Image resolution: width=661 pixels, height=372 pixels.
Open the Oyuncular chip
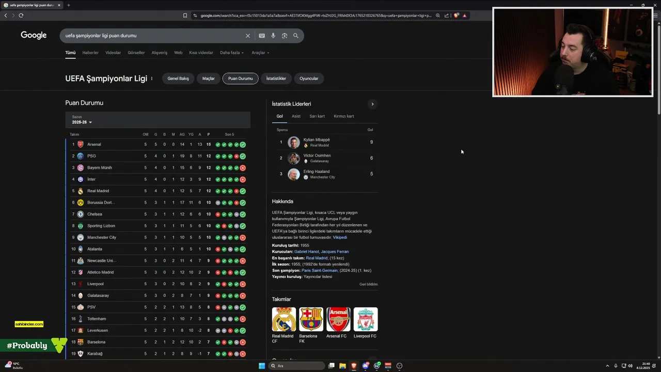pos(309,79)
